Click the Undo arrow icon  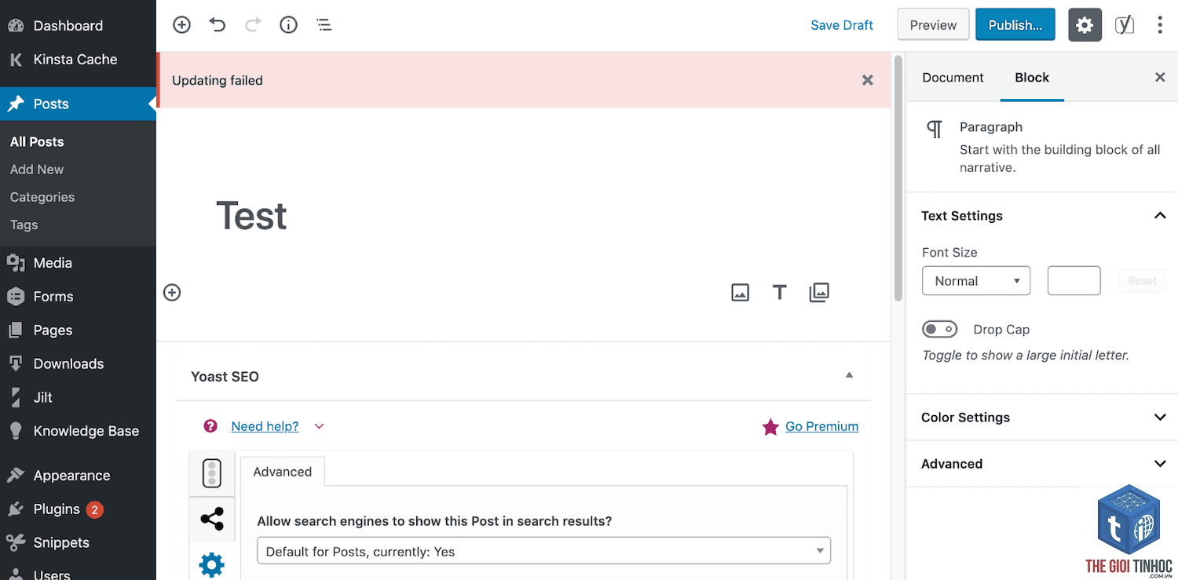pyautogui.click(x=218, y=25)
